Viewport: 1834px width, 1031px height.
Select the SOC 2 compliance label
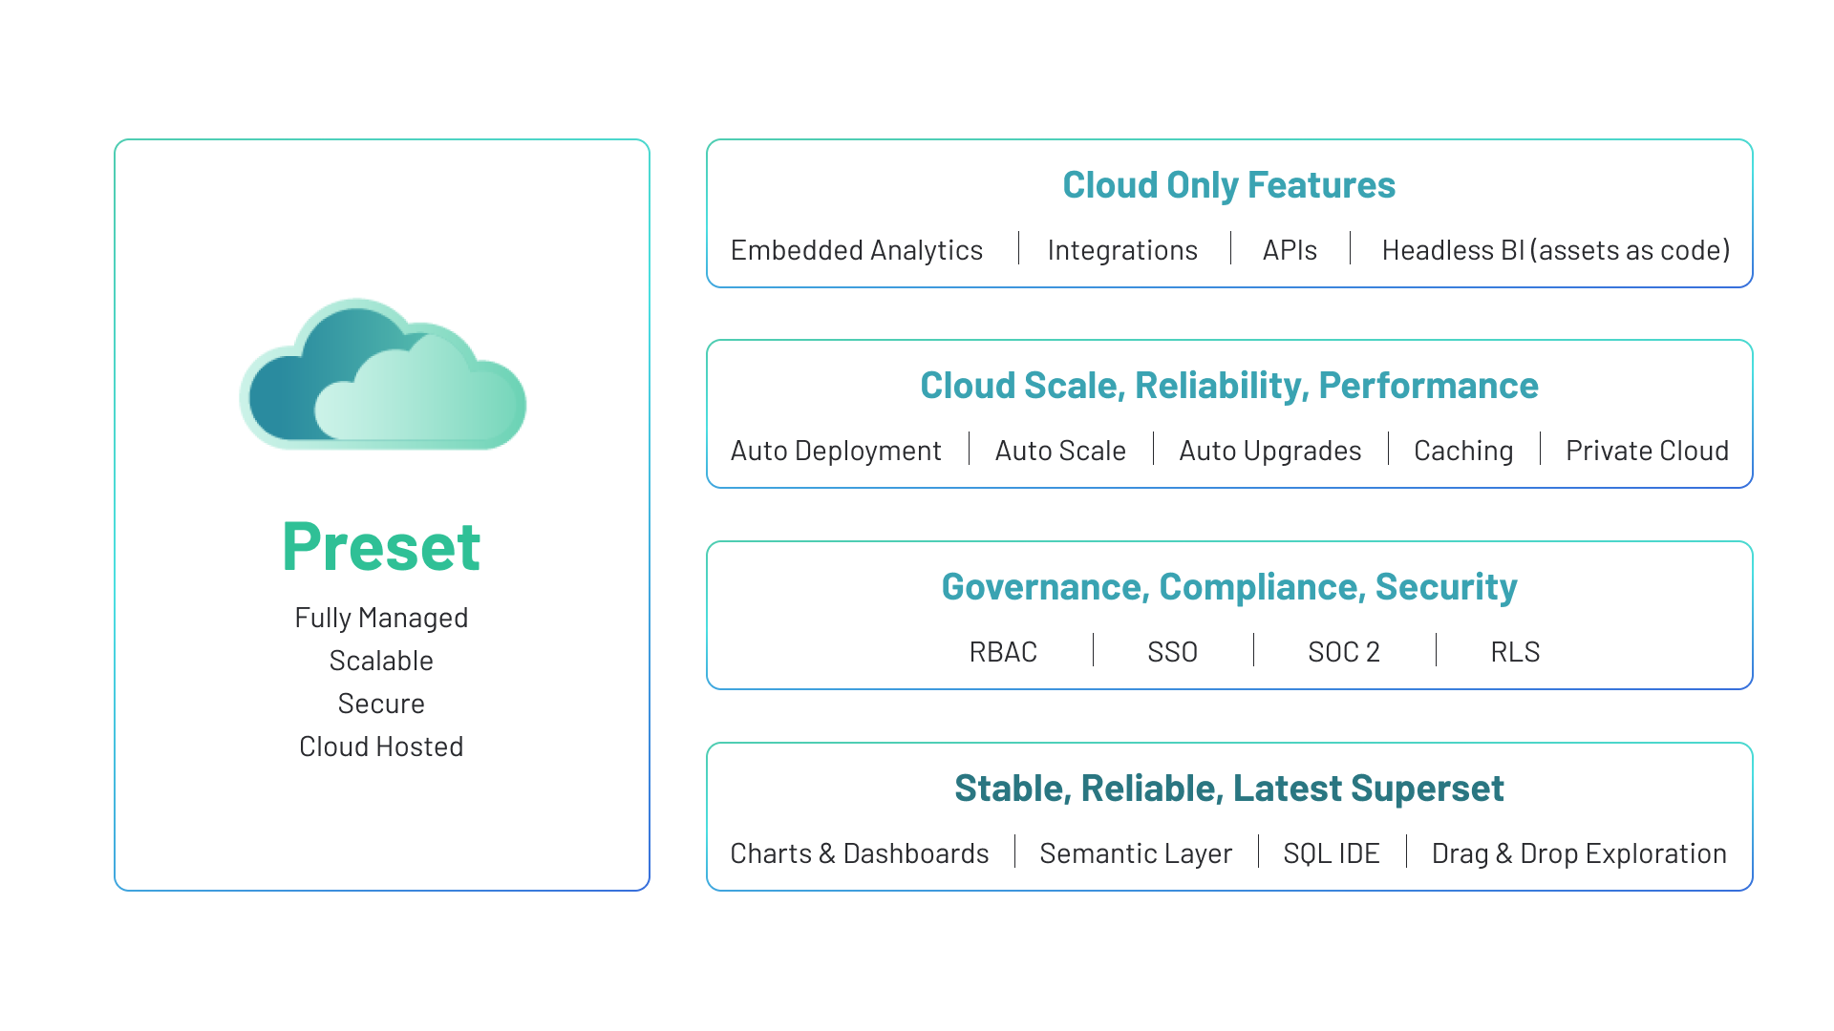click(x=1343, y=651)
